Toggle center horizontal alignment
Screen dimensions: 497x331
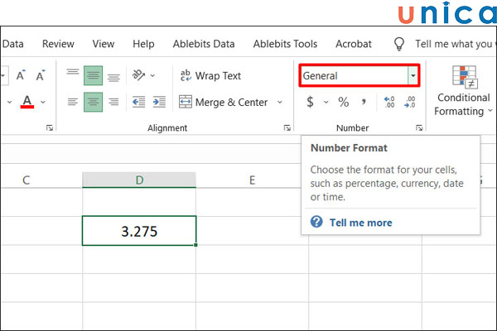click(x=94, y=103)
